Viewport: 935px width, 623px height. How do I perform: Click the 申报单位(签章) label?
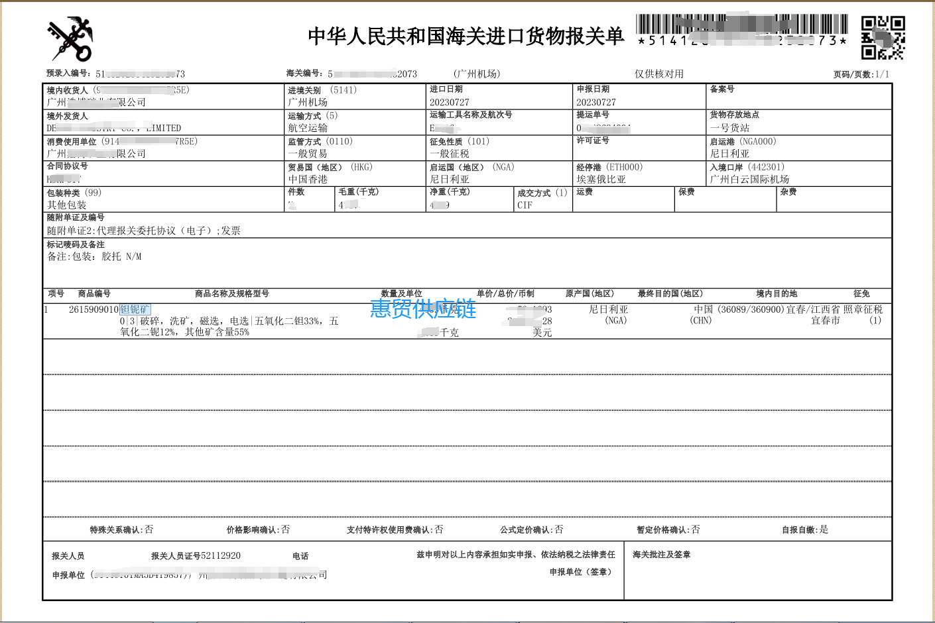click(x=581, y=572)
